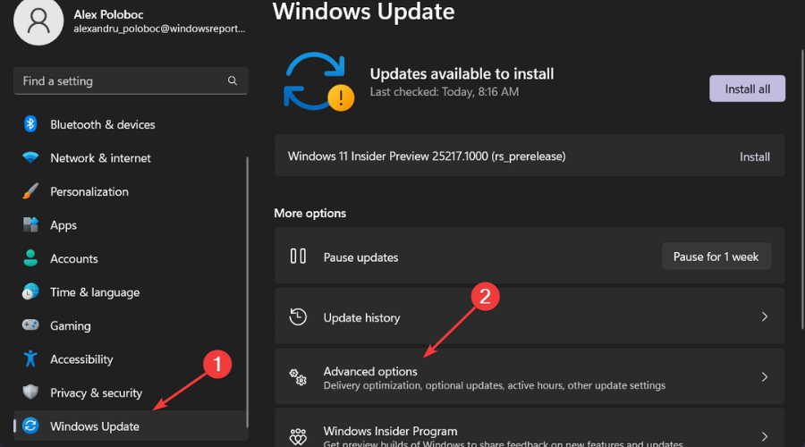Screen dimensions: 805x447
Task: Click the user profile avatar
Action: [38, 21]
